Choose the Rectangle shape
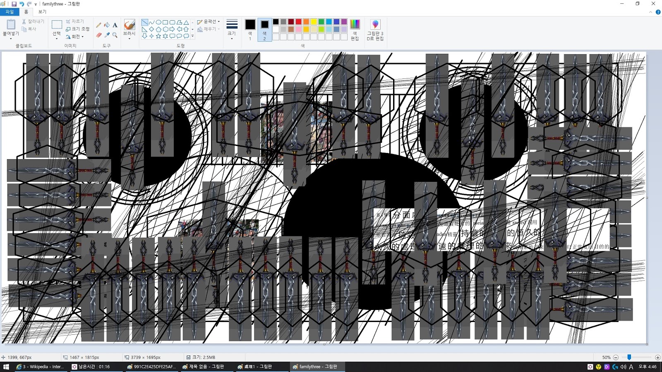 [x=165, y=22]
